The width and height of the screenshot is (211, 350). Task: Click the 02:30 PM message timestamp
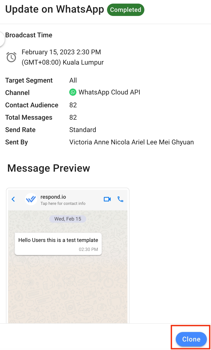[x=88, y=249]
